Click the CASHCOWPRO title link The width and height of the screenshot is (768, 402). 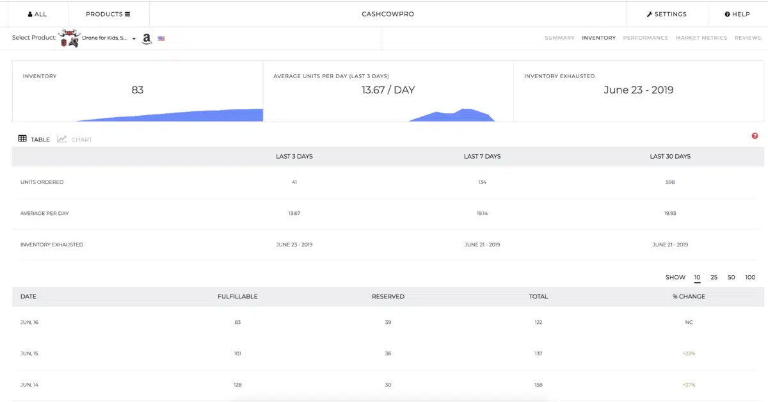[x=388, y=14]
